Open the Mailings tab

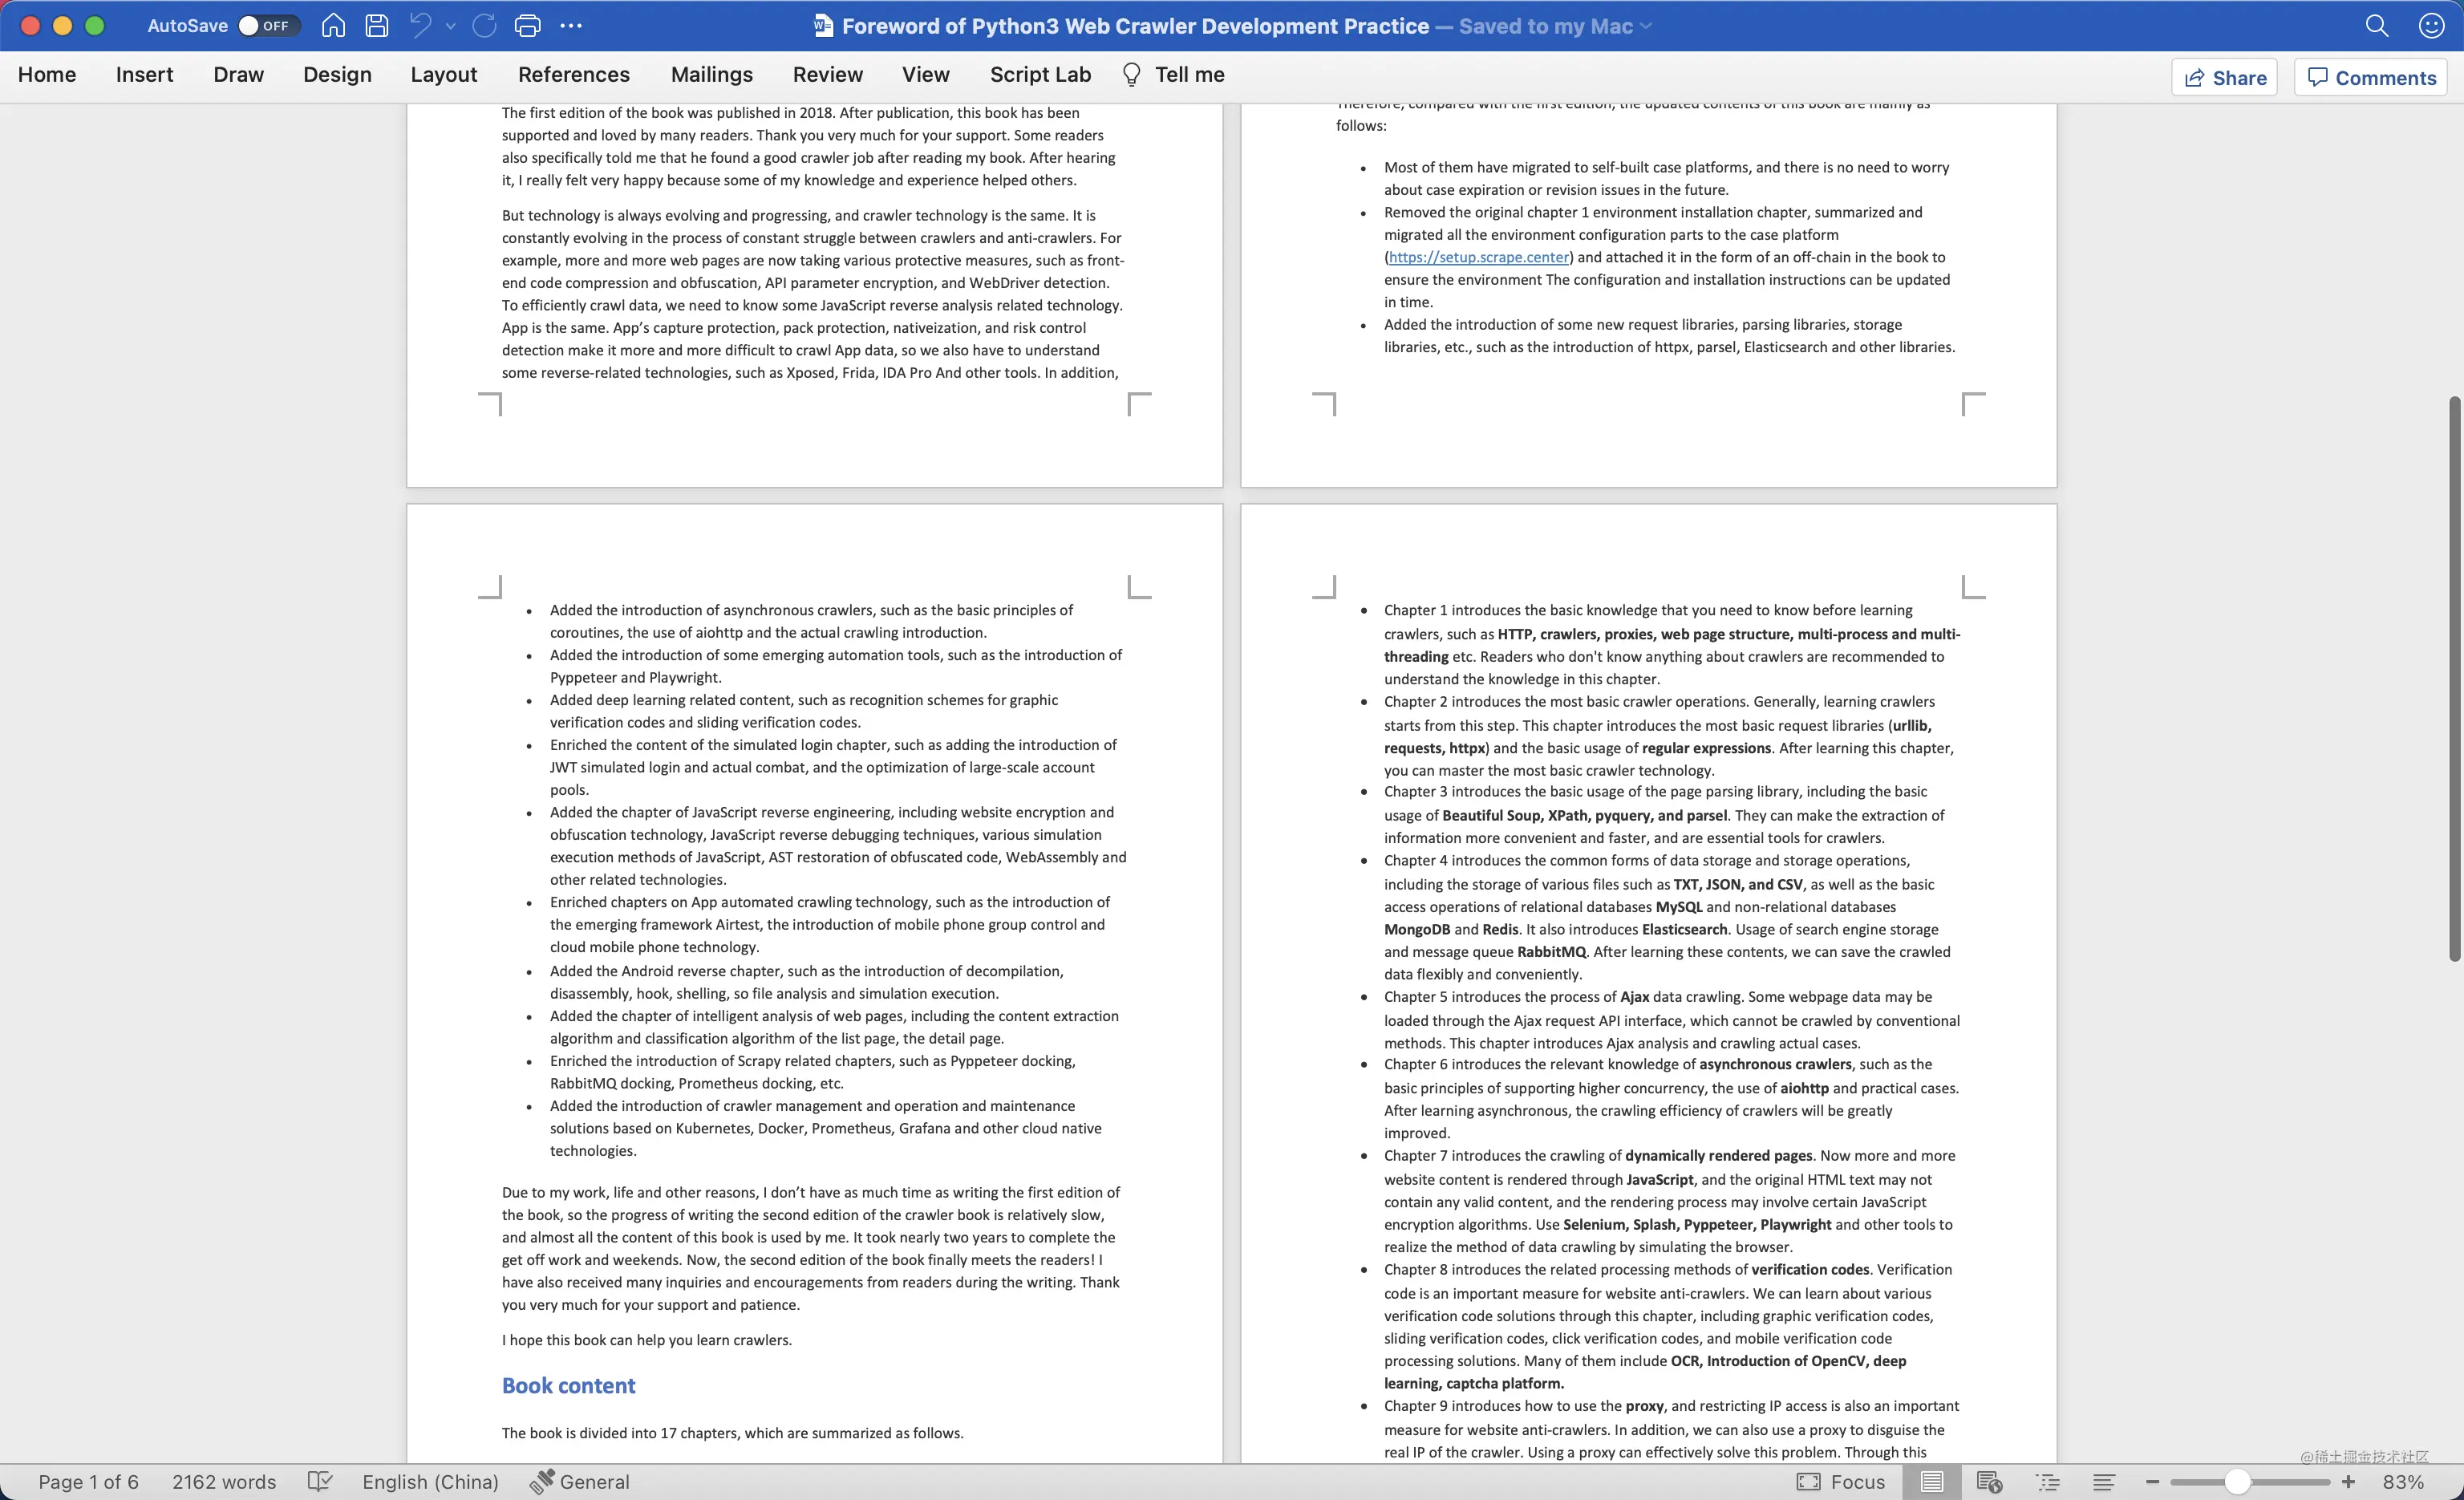coord(711,75)
